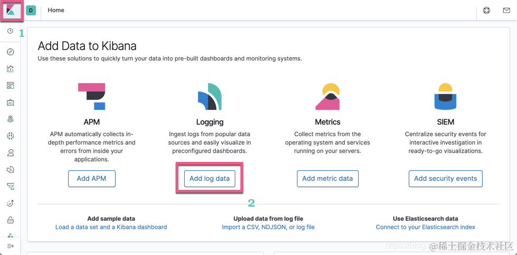
Task: Open Maps via the map pin icon
Action: click(10, 119)
